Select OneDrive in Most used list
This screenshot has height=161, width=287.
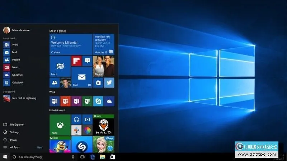pyautogui.click(x=17, y=75)
